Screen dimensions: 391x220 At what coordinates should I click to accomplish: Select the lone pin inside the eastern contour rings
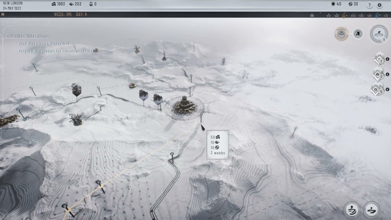pyautogui.click(x=294, y=132)
